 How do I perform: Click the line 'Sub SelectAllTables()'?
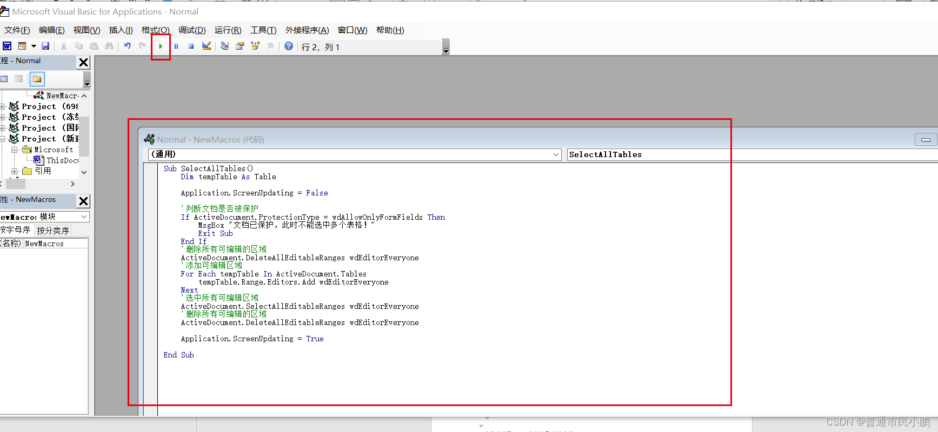point(208,168)
